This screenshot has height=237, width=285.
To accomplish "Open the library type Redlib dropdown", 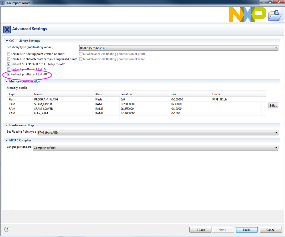I will 179,48.
